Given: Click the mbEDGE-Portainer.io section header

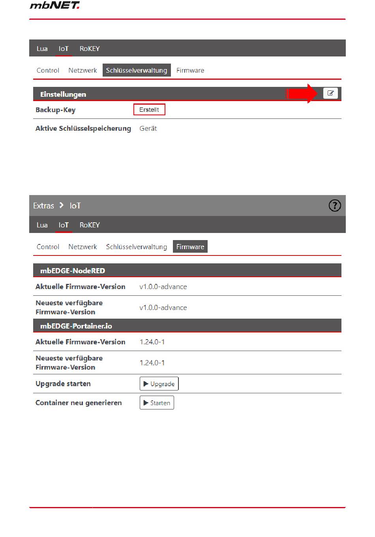Looking at the screenshot, I should [187, 326].
